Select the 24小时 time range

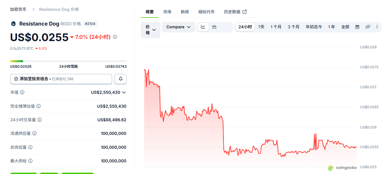245,27
